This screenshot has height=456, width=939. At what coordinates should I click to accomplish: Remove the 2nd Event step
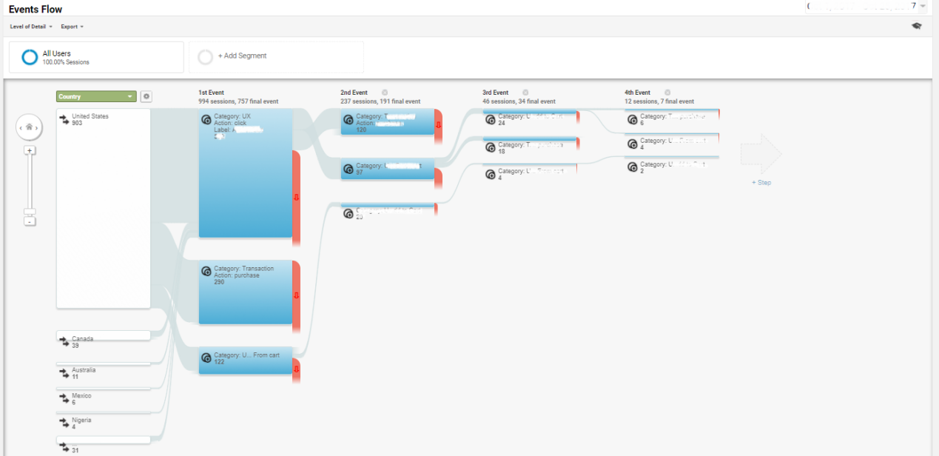(385, 93)
